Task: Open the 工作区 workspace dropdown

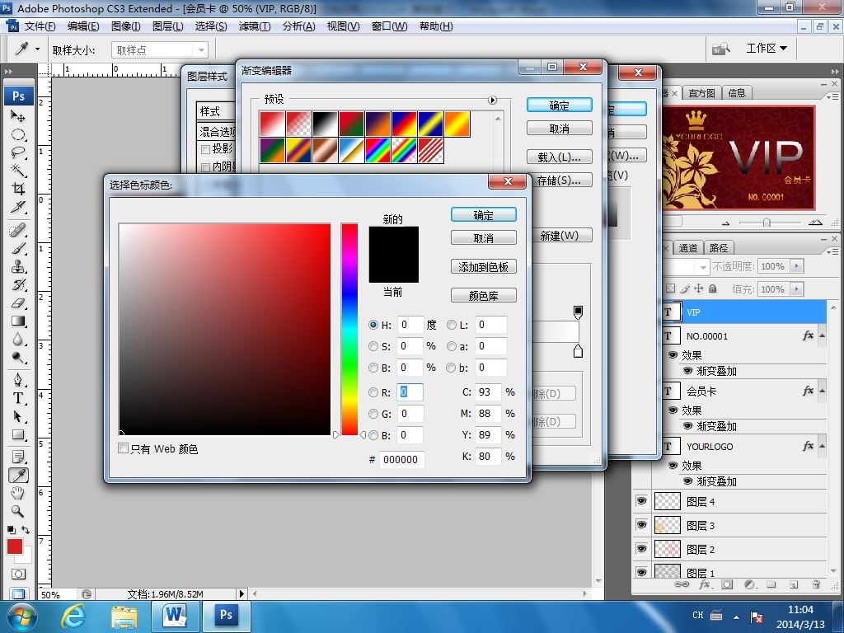Action: pyautogui.click(x=767, y=49)
